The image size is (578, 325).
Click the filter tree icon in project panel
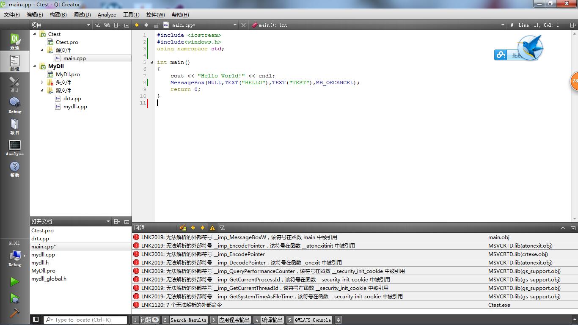point(97,25)
